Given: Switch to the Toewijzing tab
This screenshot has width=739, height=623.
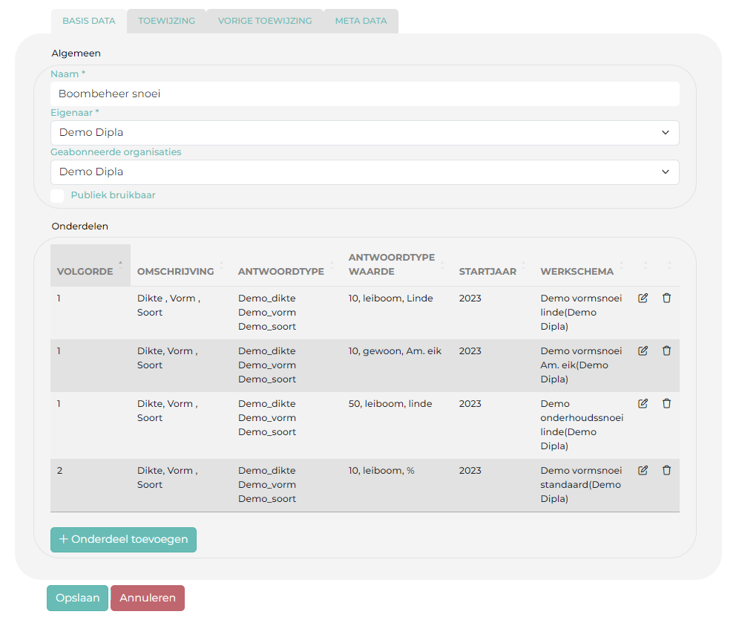Looking at the screenshot, I should pos(166,21).
